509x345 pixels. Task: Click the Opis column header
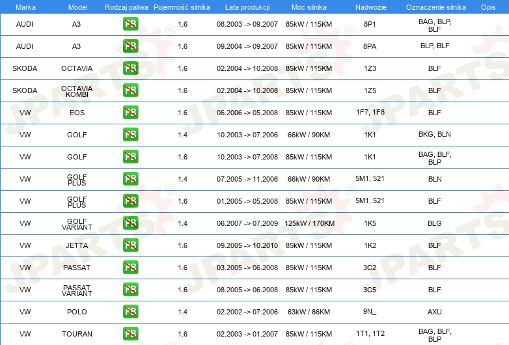click(488, 7)
